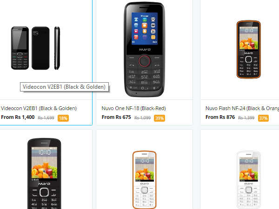Screen dimensions: 279x209
Task: Open the Nuvo One NF-18 phone image
Action: tap(145, 49)
